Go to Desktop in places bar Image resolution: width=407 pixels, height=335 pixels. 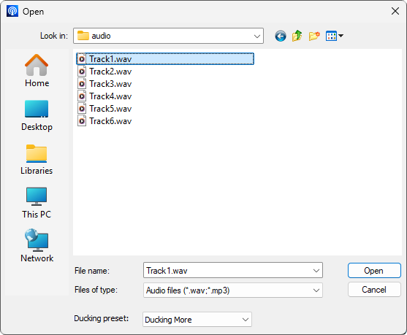click(37, 115)
